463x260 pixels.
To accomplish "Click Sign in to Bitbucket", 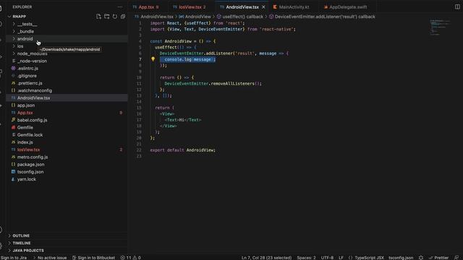I will 93,258.
